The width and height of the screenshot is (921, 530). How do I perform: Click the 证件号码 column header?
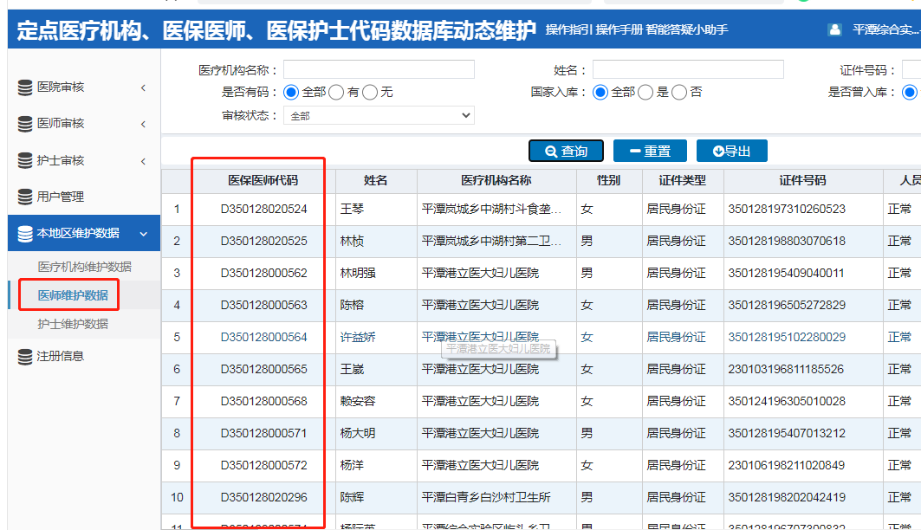click(x=803, y=181)
